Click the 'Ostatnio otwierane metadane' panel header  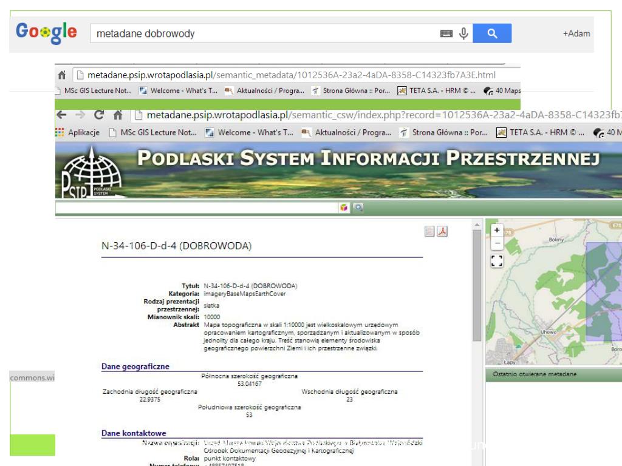(554, 374)
